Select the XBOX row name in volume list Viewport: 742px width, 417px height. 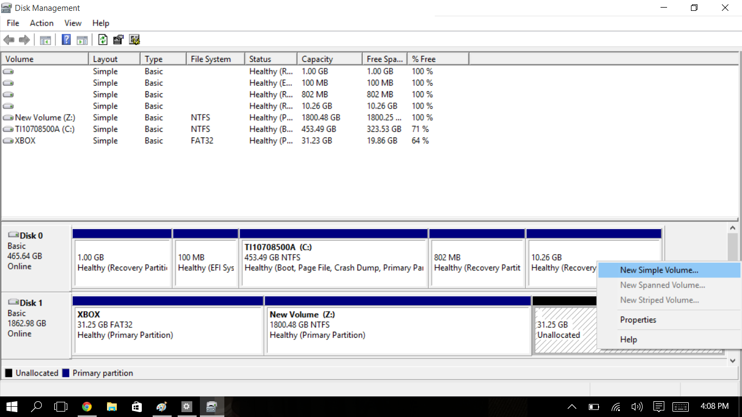coord(25,140)
